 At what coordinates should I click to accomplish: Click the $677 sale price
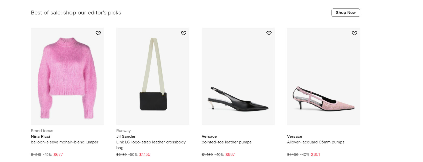point(58,155)
